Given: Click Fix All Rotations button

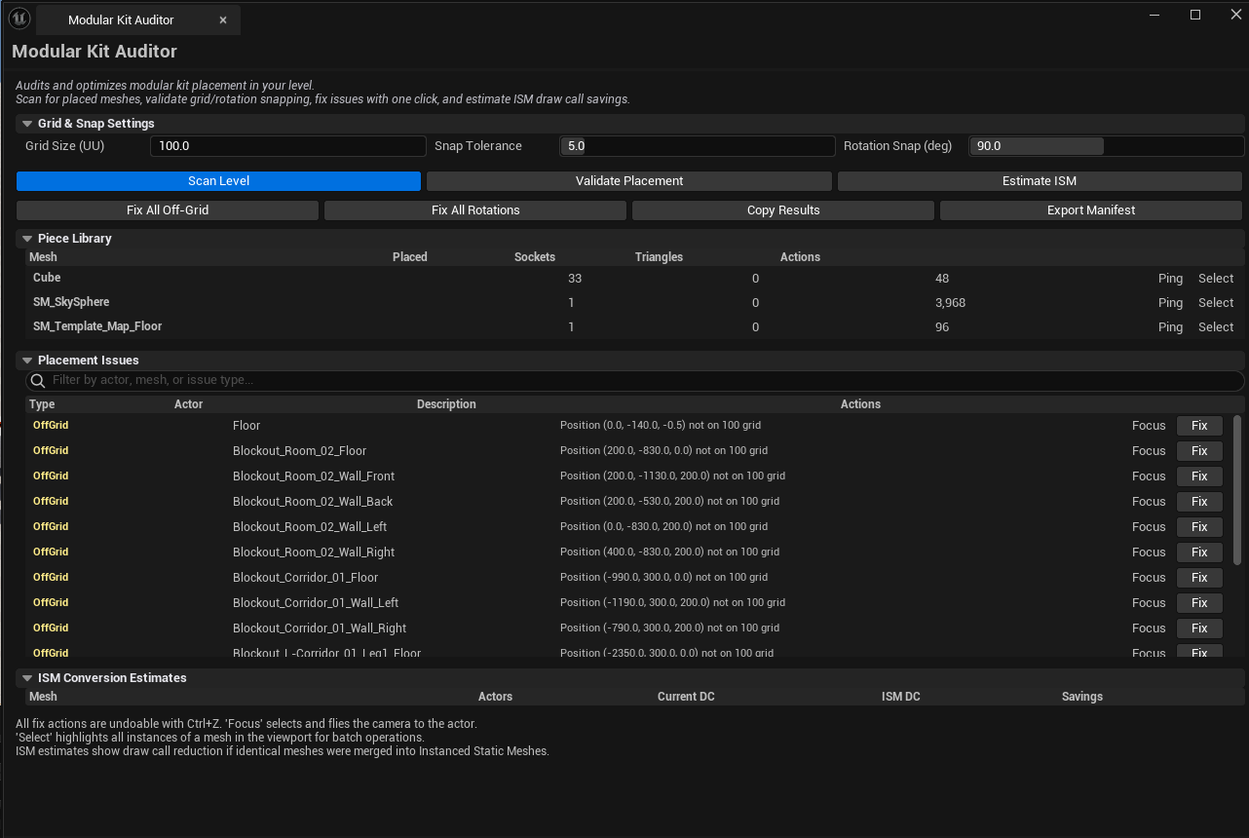Looking at the screenshot, I should pyautogui.click(x=475, y=210).
